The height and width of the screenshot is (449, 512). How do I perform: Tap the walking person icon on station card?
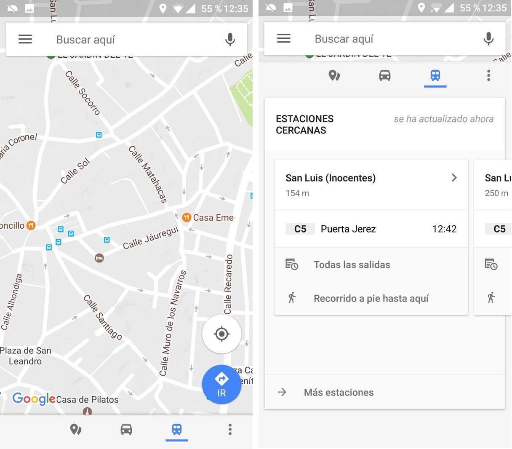tap(292, 298)
